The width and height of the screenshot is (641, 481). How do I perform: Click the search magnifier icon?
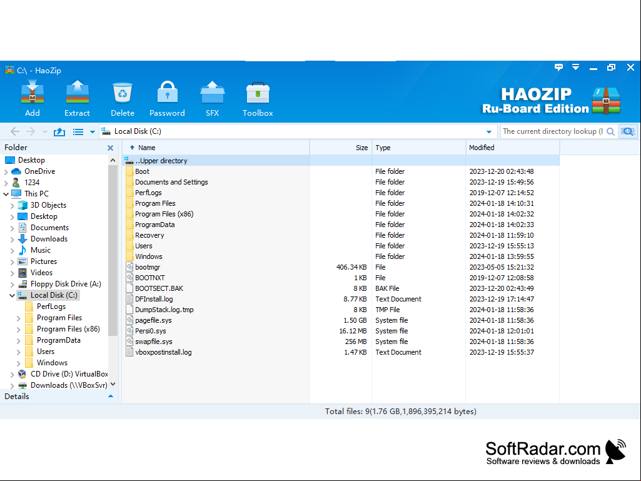point(610,131)
